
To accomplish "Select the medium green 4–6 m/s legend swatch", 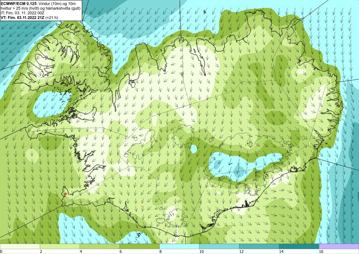I will (99, 246).
